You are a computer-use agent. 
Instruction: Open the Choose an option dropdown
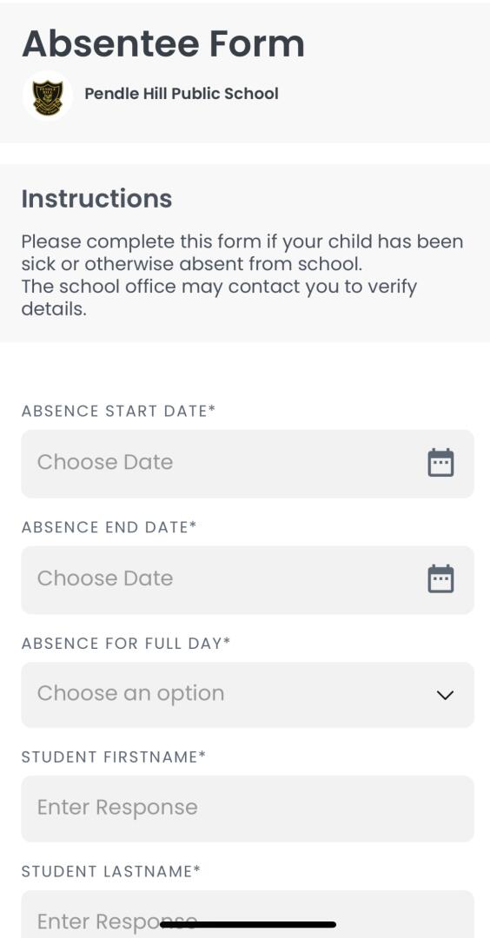coord(248,694)
